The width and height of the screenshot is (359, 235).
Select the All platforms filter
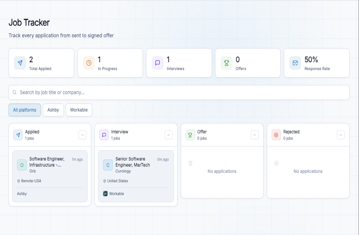coord(25,110)
